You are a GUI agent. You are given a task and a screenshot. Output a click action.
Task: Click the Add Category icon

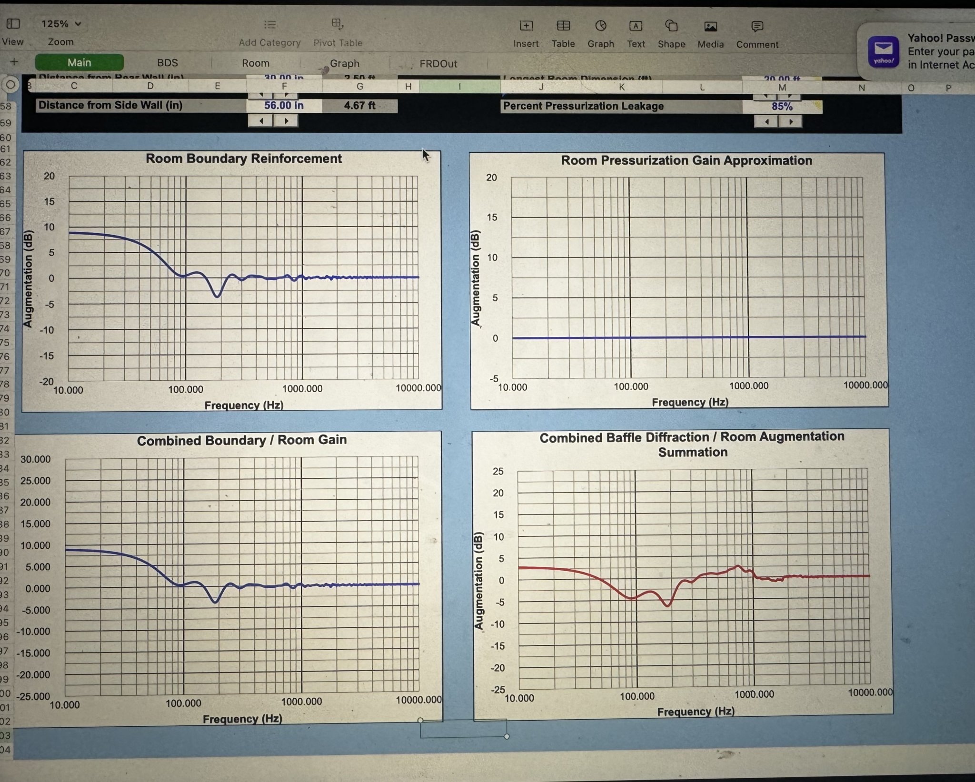(x=269, y=24)
